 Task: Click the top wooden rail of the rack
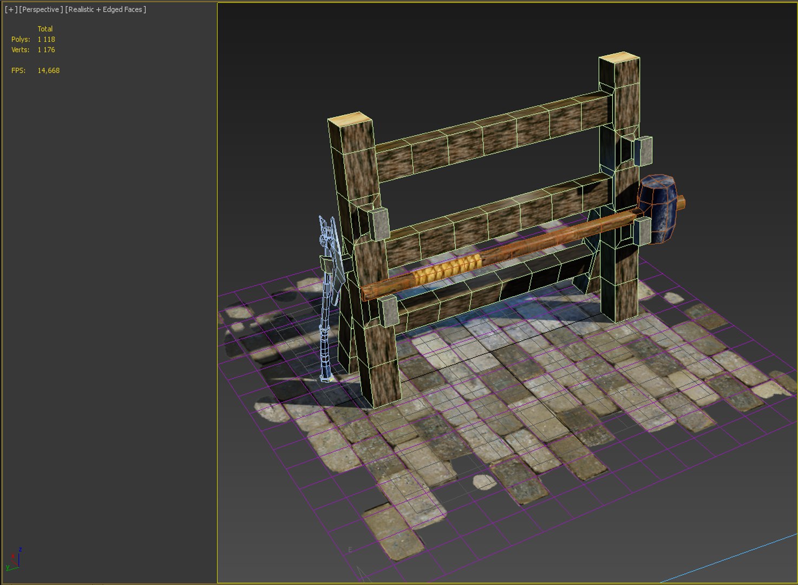coord(493,136)
